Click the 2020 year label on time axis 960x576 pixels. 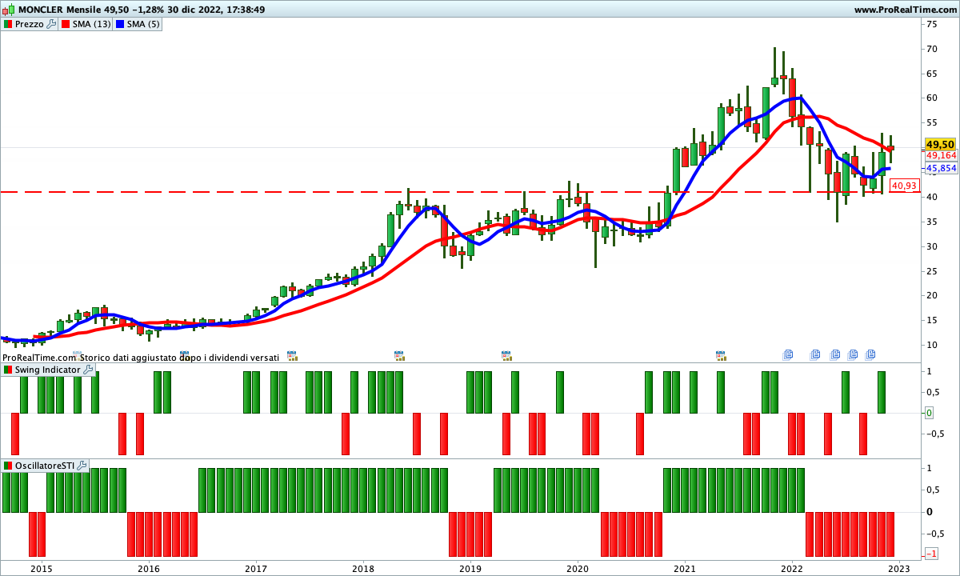[x=577, y=568]
